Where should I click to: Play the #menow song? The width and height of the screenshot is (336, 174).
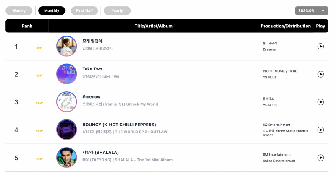pos(320,102)
